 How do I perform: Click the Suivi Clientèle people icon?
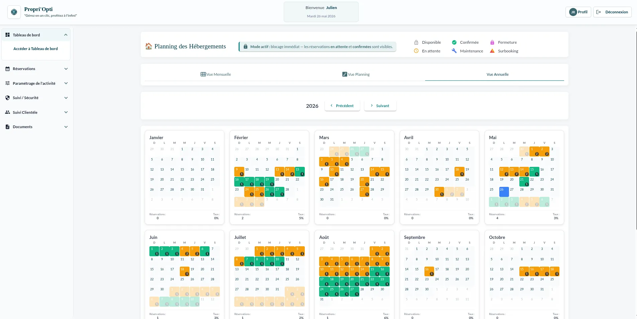click(7, 112)
